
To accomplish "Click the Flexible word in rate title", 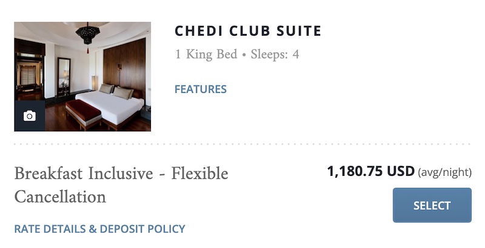I will click(x=200, y=173).
